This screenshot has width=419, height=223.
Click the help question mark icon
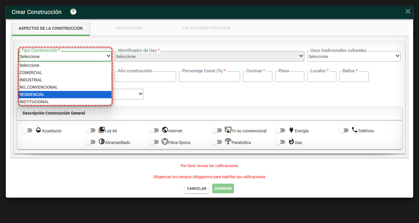[73, 12]
